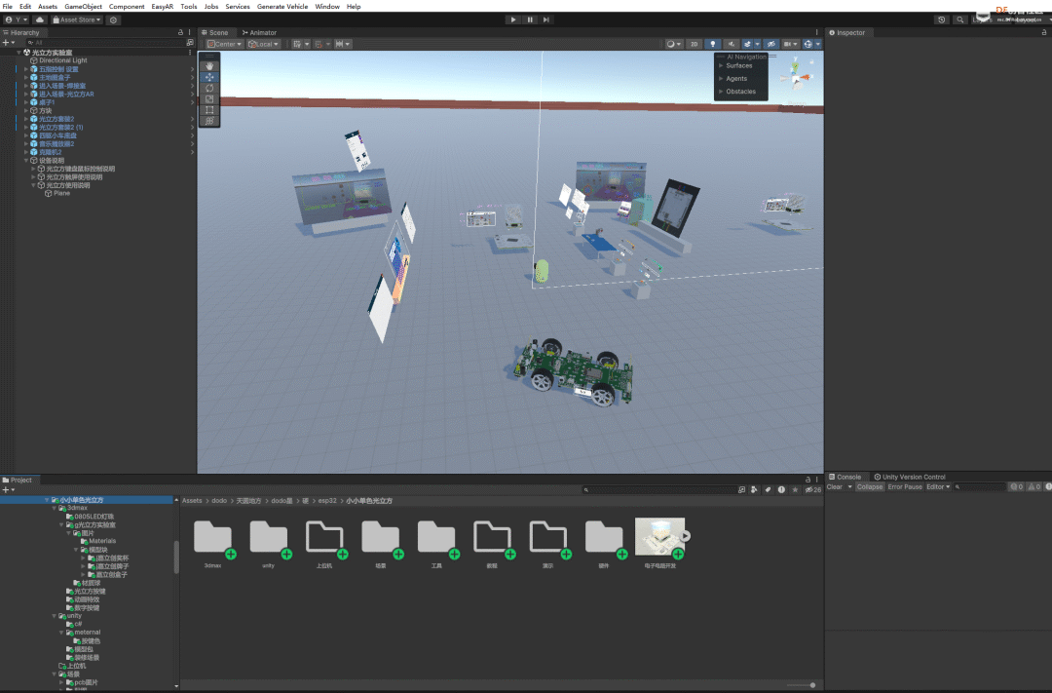The image size is (1052, 693).
Task: Select the Rotate tool in Scene
Action: click(209, 88)
